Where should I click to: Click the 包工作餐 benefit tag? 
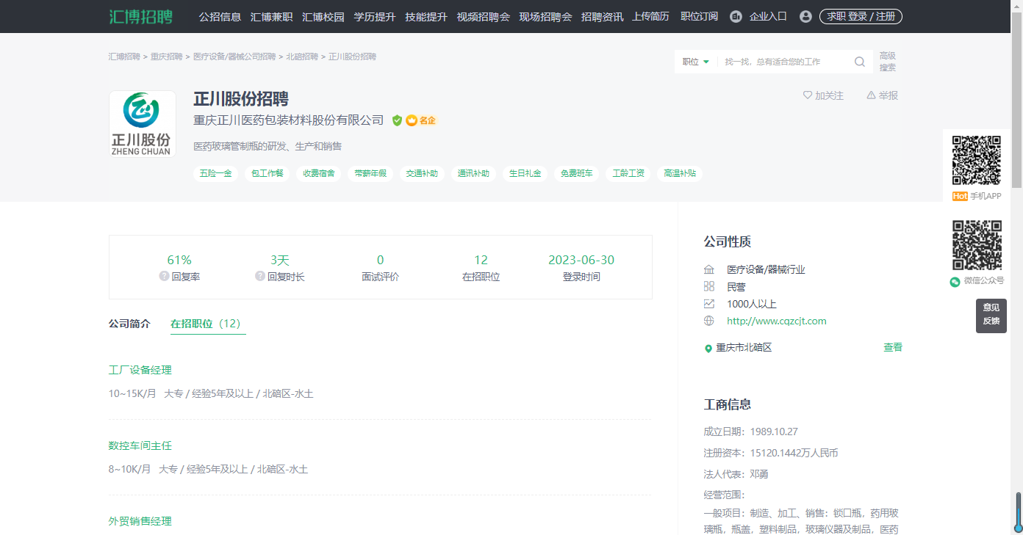268,174
